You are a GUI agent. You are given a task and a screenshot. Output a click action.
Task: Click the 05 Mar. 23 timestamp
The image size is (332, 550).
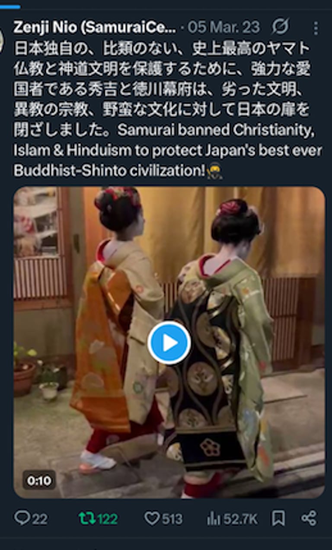[224, 27]
